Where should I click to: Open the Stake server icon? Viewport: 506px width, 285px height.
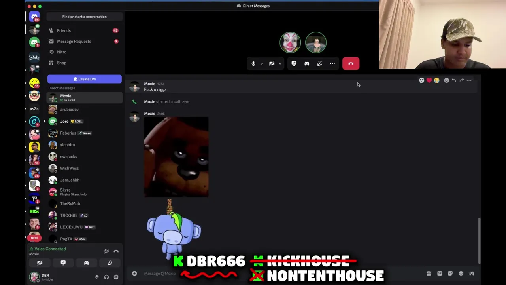[34, 57]
